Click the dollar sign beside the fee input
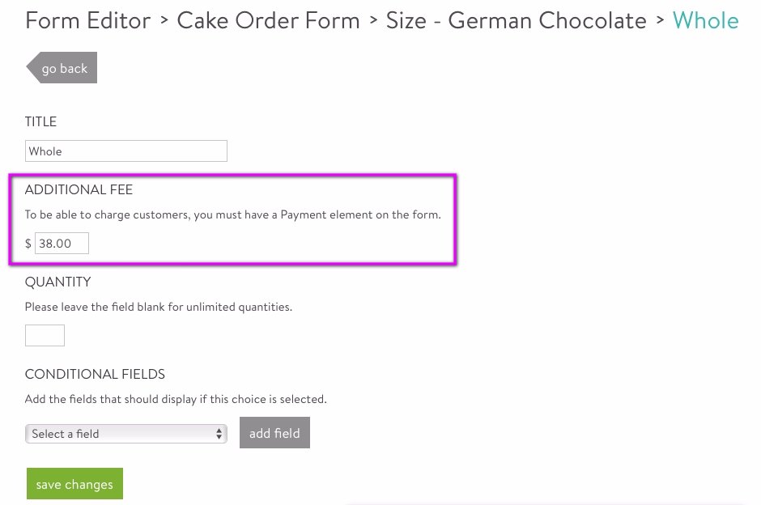 pyautogui.click(x=28, y=243)
